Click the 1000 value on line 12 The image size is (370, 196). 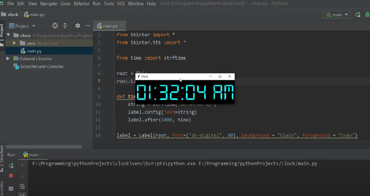(x=167, y=120)
